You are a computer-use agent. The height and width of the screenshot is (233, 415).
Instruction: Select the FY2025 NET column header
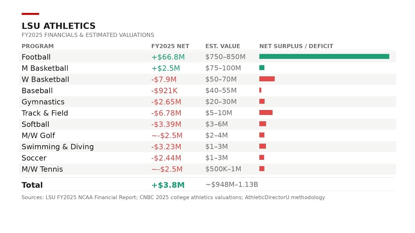pos(170,46)
